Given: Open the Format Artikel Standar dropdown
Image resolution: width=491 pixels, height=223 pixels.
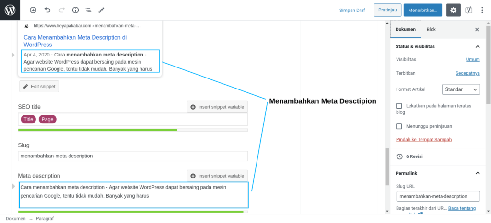Looking at the screenshot, I should click(461, 89).
